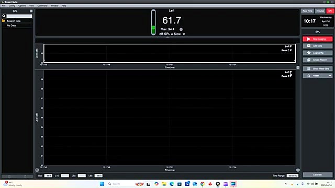This screenshot has height=188, width=335.
Task: Open the Config menu
Action: [x=12, y=6]
